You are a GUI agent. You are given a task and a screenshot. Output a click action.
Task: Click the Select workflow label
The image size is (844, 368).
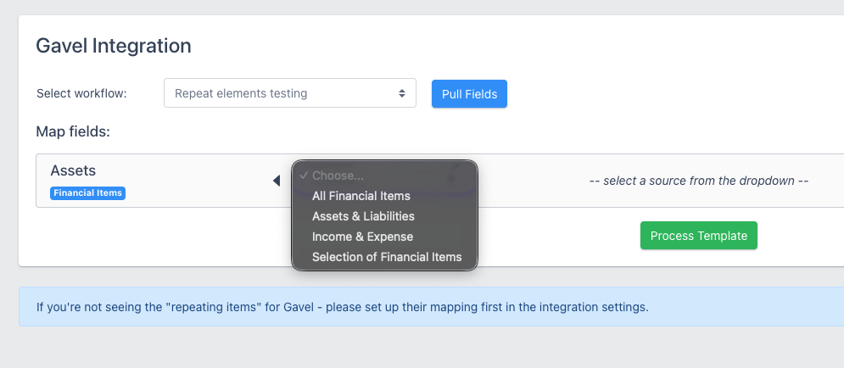tap(81, 93)
